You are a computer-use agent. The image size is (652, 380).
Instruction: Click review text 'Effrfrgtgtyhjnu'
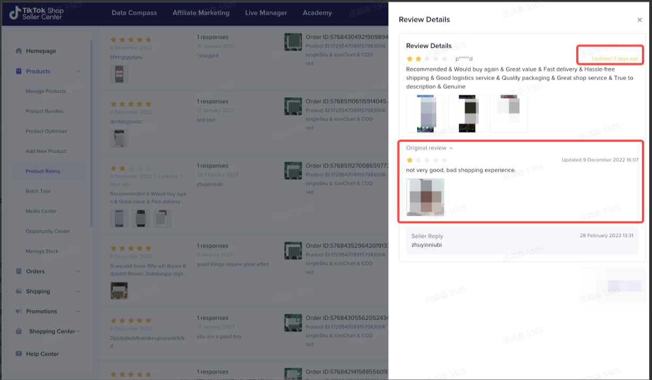pos(127,57)
